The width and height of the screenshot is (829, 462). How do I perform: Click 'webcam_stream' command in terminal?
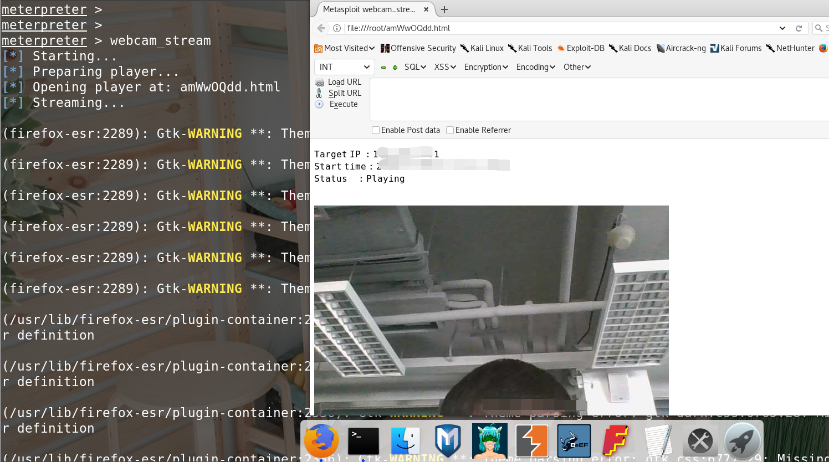click(x=161, y=41)
